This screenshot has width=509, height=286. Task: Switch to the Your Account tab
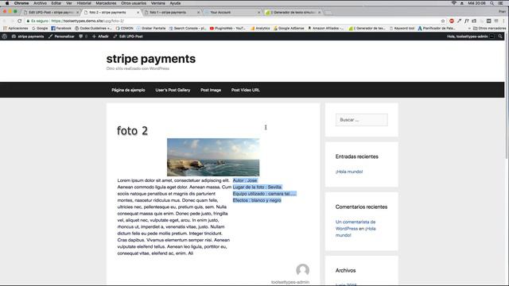tap(231, 13)
